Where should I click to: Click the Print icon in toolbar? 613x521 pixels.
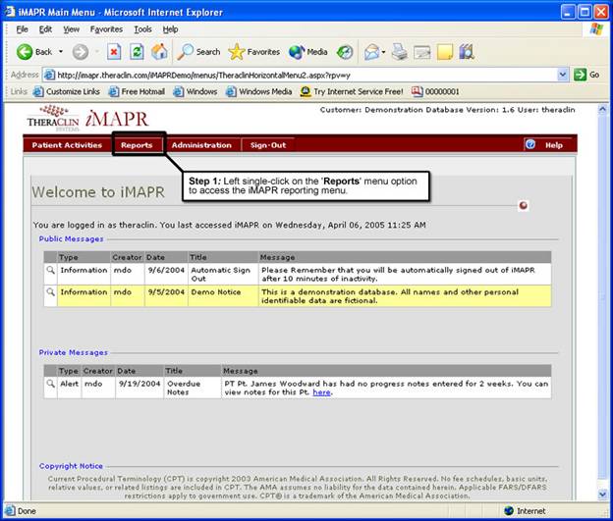400,51
